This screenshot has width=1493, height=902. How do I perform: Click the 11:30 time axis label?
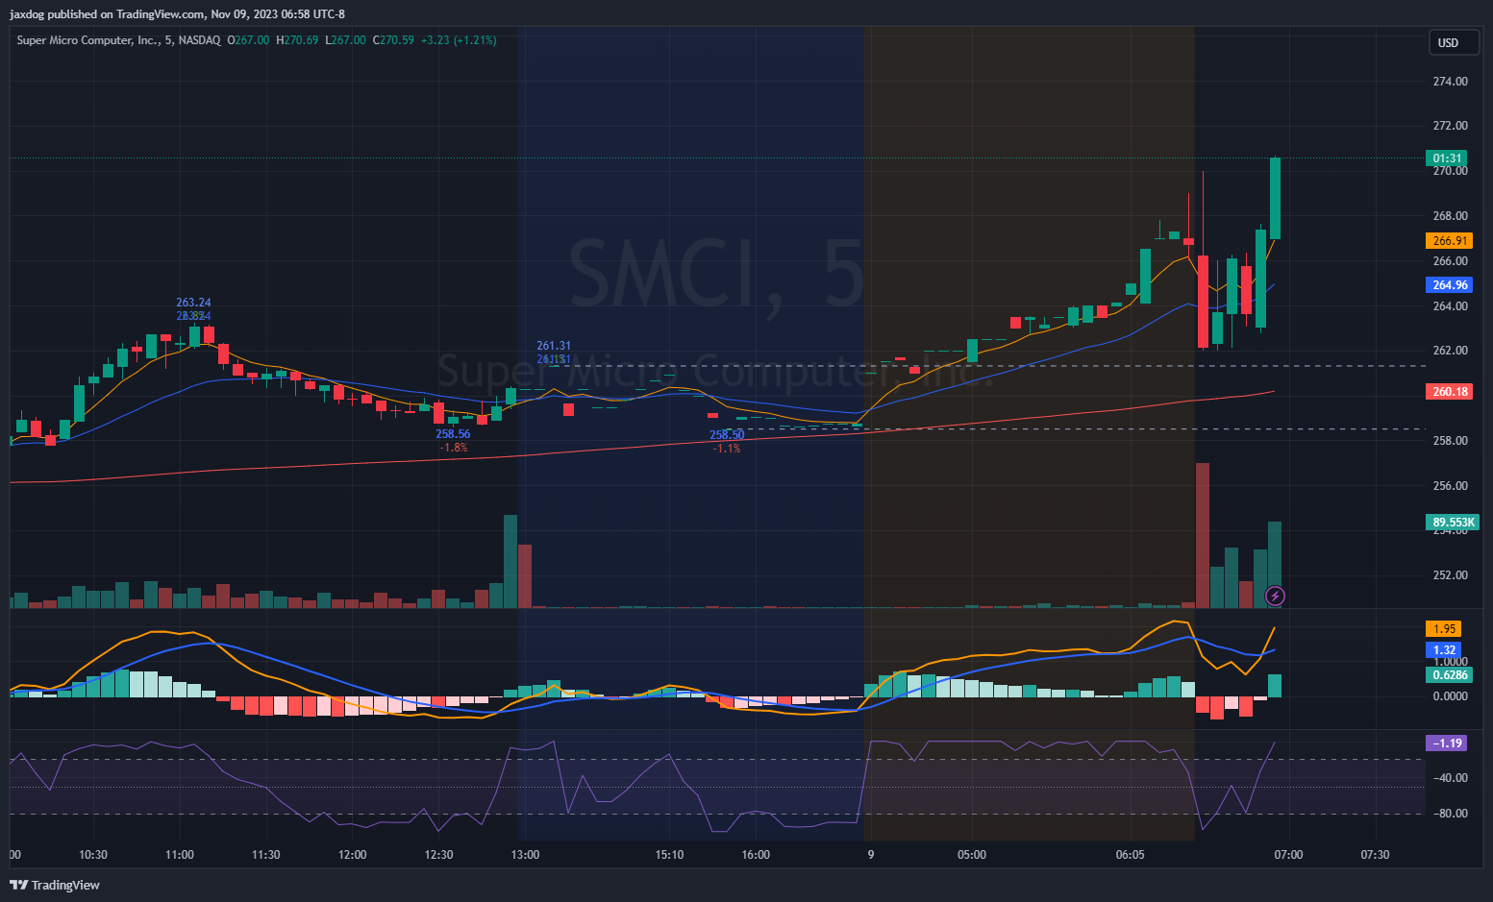[266, 855]
